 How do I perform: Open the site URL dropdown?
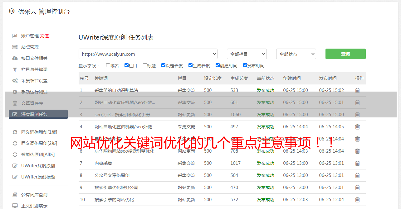[148, 54]
